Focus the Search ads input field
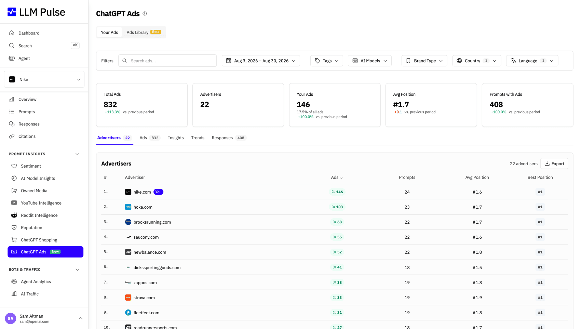The width and height of the screenshot is (581, 329). pos(167,61)
